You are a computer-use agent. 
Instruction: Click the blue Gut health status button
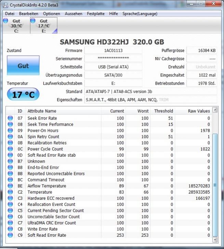23,65
